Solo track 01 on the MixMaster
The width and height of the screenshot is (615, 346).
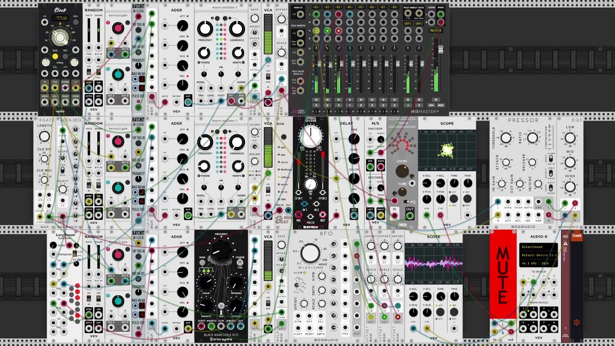pyautogui.click(x=316, y=105)
